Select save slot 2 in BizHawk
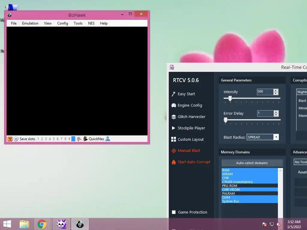The height and width of the screenshot is (230, 307). pos(42,139)
